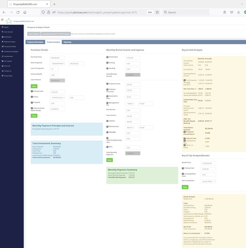Show help for PMI/MMI
246x248 pixels.
107,132
